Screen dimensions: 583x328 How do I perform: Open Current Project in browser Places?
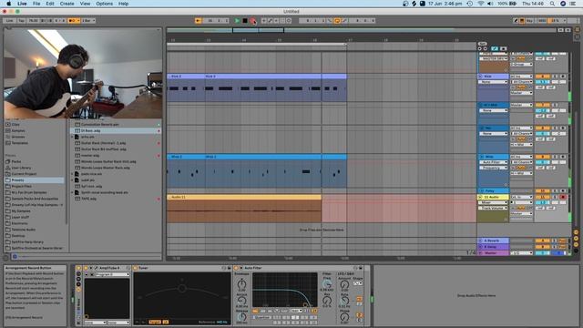(x=24, y=174)
